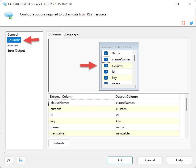Switch to the Columns tab
The image size is (196, 168).
pyautogui.click(x=55, y=34)
